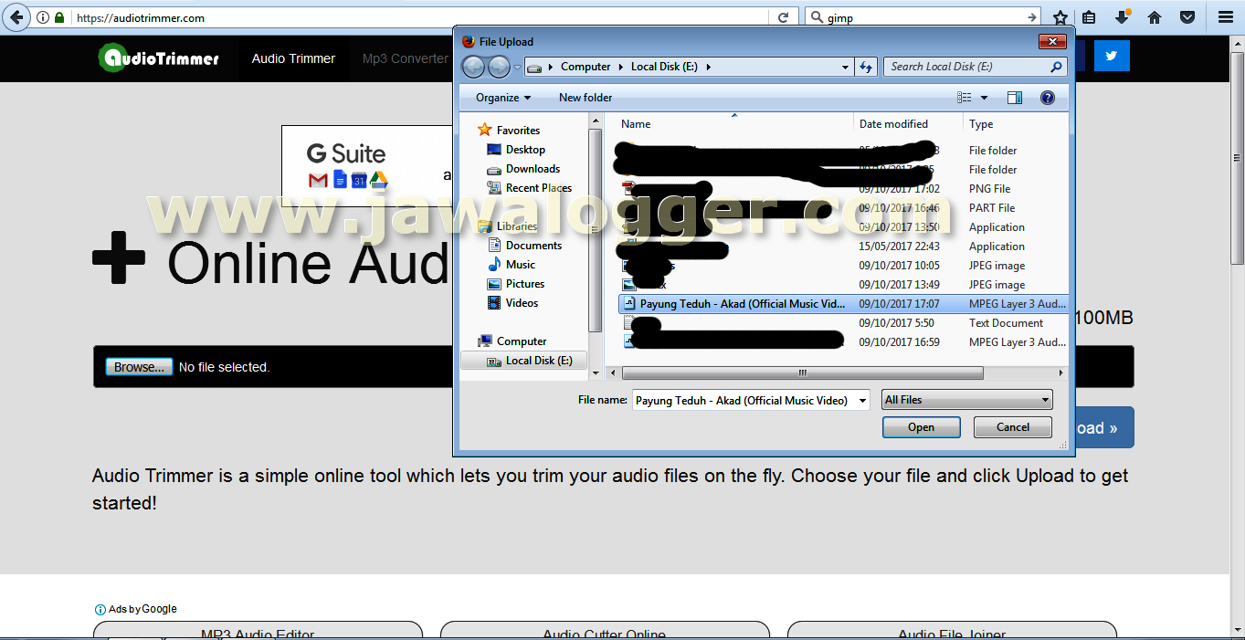The height and width of the screenshot is (640, 1245).
Task: Click New folder in dialog toolbar
Action: click(x=586, y=98)
